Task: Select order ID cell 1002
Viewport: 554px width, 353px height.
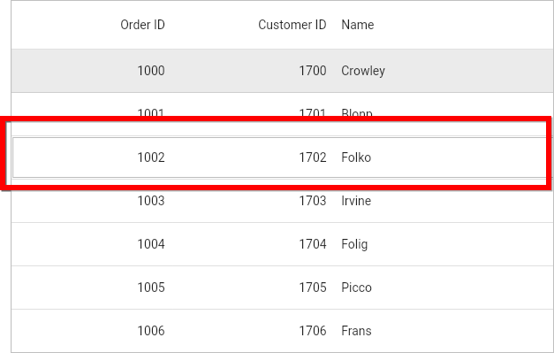Action: 151,157
